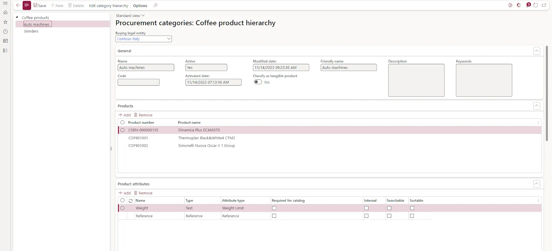The height and width of the screenshot is (251, 552).
Task: Collapse the Products section
Action: point(536,106)
